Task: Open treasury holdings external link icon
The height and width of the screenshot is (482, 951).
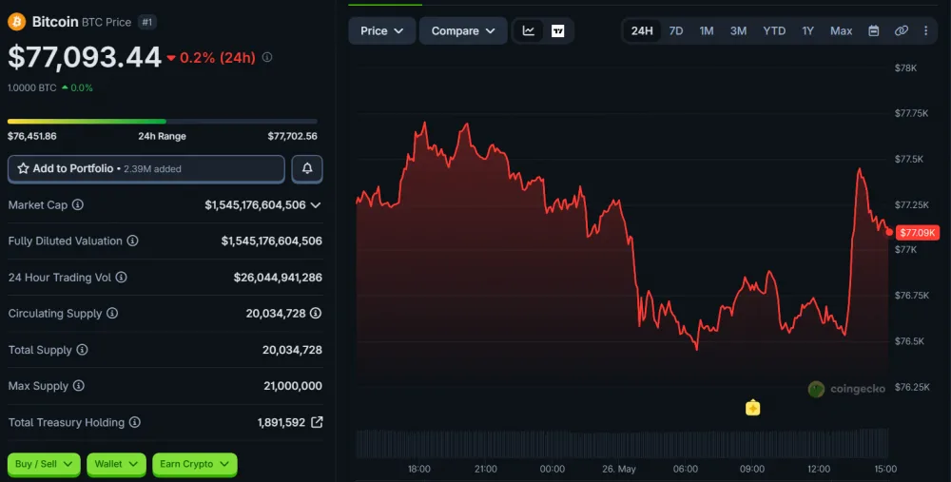Action: pyautogui.click(x=317, y=422)
